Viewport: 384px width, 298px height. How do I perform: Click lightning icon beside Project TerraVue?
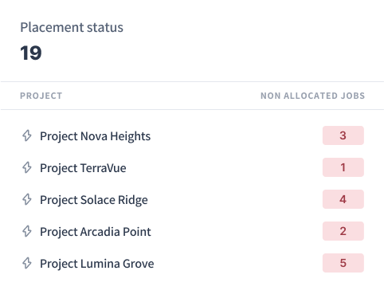point(27,167)
